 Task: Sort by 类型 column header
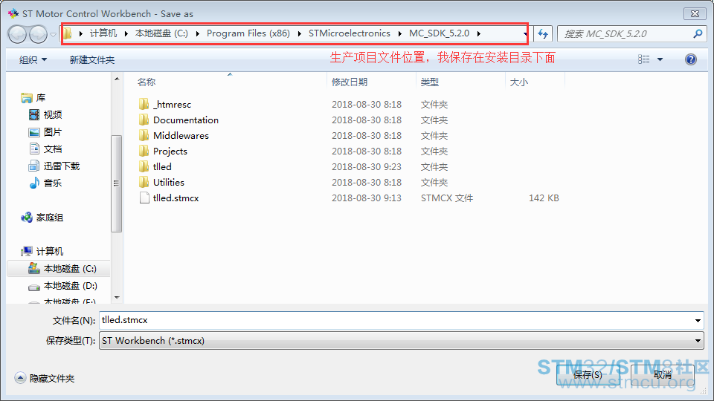point(429,82)
